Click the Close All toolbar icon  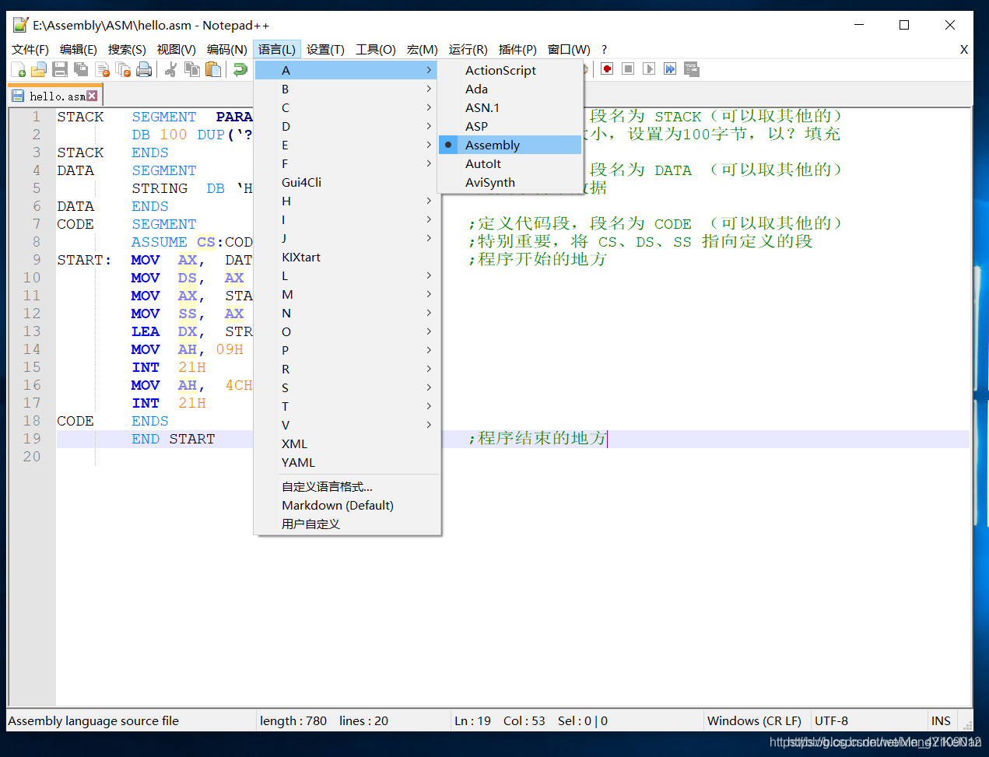click(x=123, y=70)
